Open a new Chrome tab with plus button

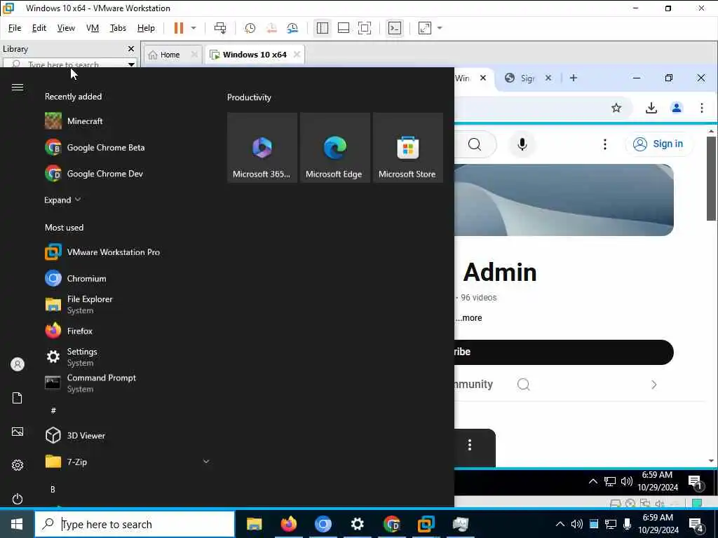pos(574,78)
